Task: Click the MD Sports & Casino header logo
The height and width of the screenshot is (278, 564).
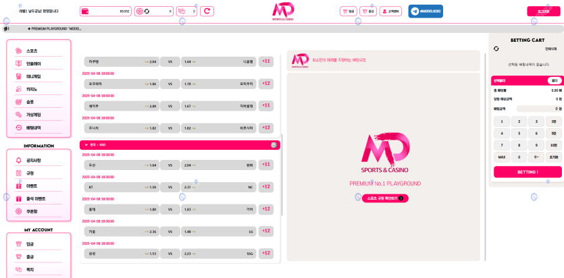Action: pos(283,11)
